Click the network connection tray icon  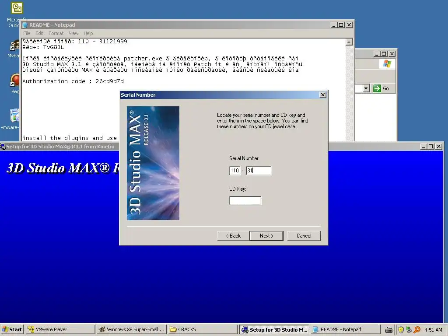(409, 330)
